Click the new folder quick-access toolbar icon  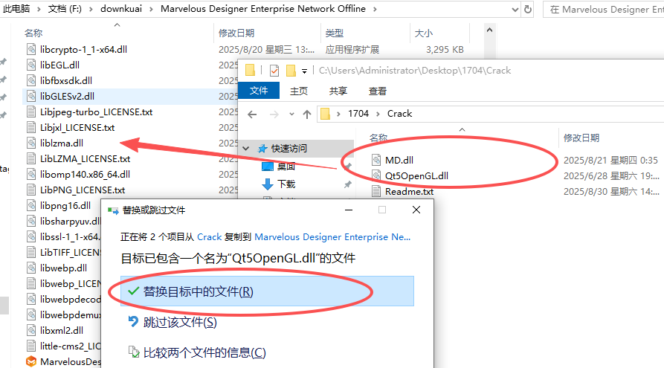click(x=291, y=71)
